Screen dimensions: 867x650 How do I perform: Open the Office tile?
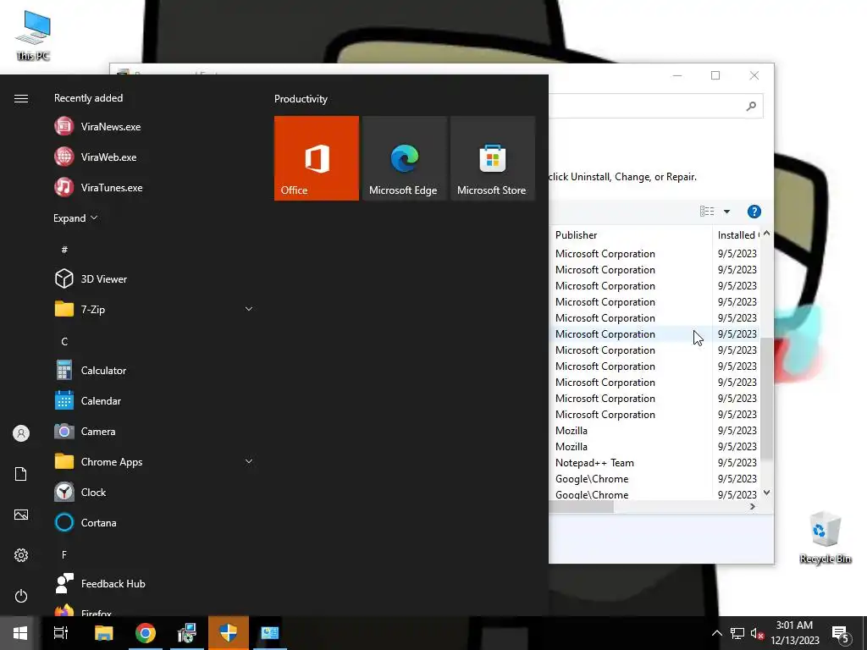[317, 158]
